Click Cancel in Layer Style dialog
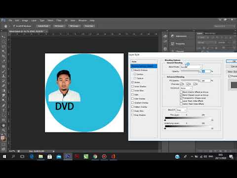Viewport: 237px width, 178px height. 232,66
